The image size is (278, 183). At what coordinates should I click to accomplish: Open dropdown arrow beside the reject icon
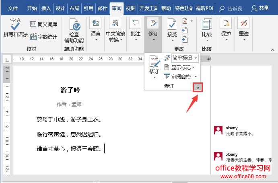[x=192, y=21]
